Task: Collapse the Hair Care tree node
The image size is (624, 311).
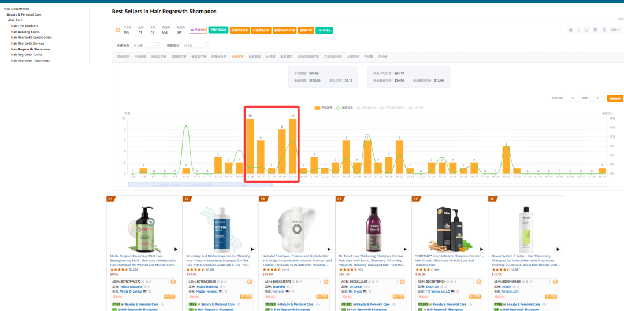Action: point(16,20)
